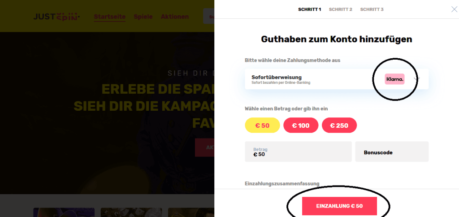Click the JustSpin logo

click(56, 17)
